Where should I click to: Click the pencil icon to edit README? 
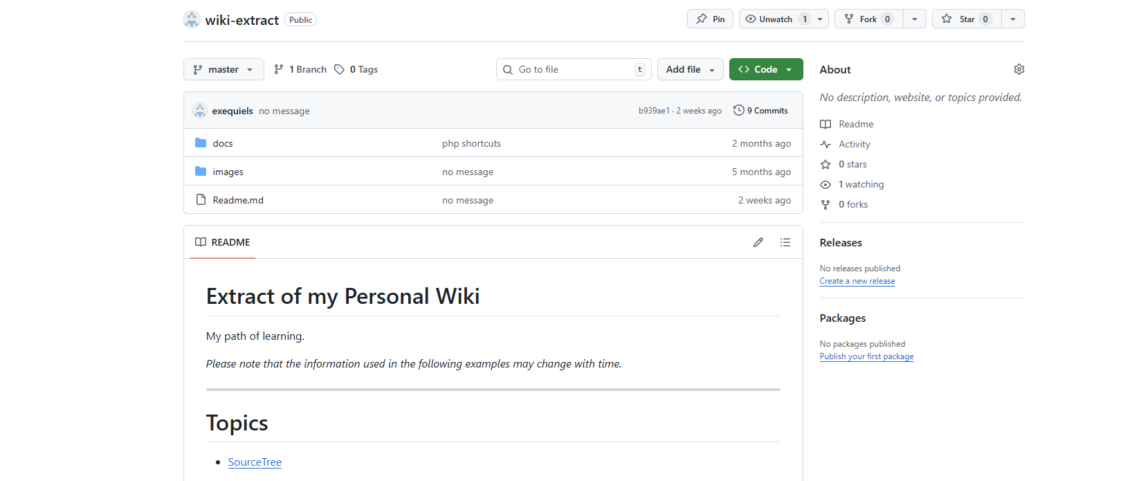point(758,242)
